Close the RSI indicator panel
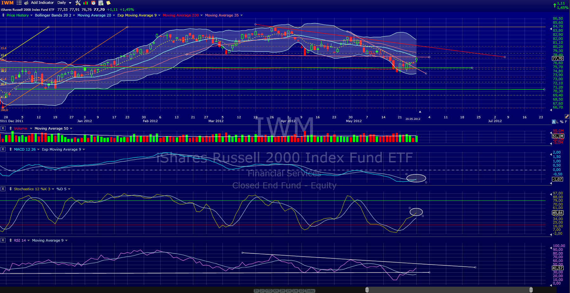The height and width of the screenshot is (293, 570). point(3,240)
